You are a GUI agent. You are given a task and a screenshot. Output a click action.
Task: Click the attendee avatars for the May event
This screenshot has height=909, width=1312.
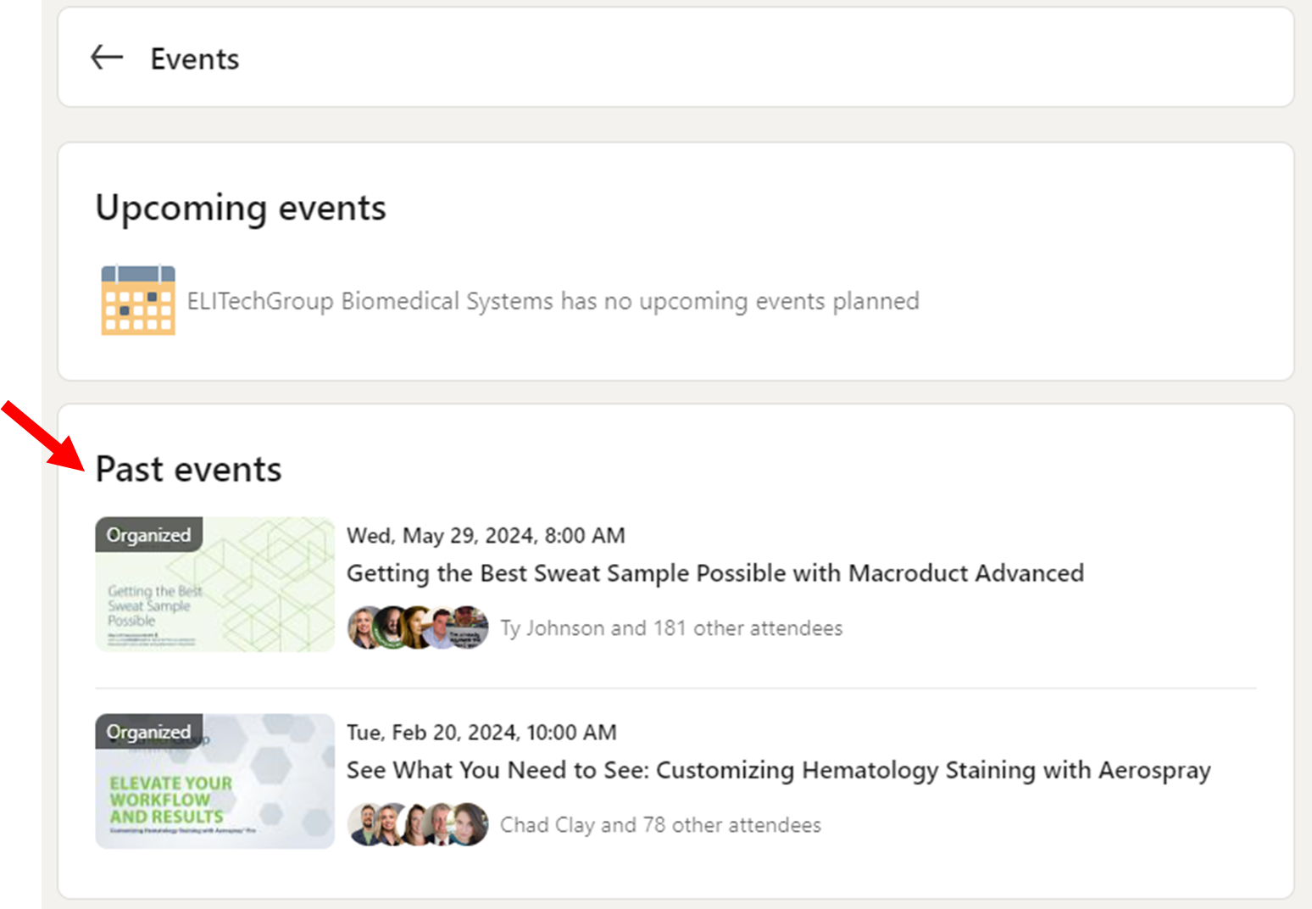418,627
